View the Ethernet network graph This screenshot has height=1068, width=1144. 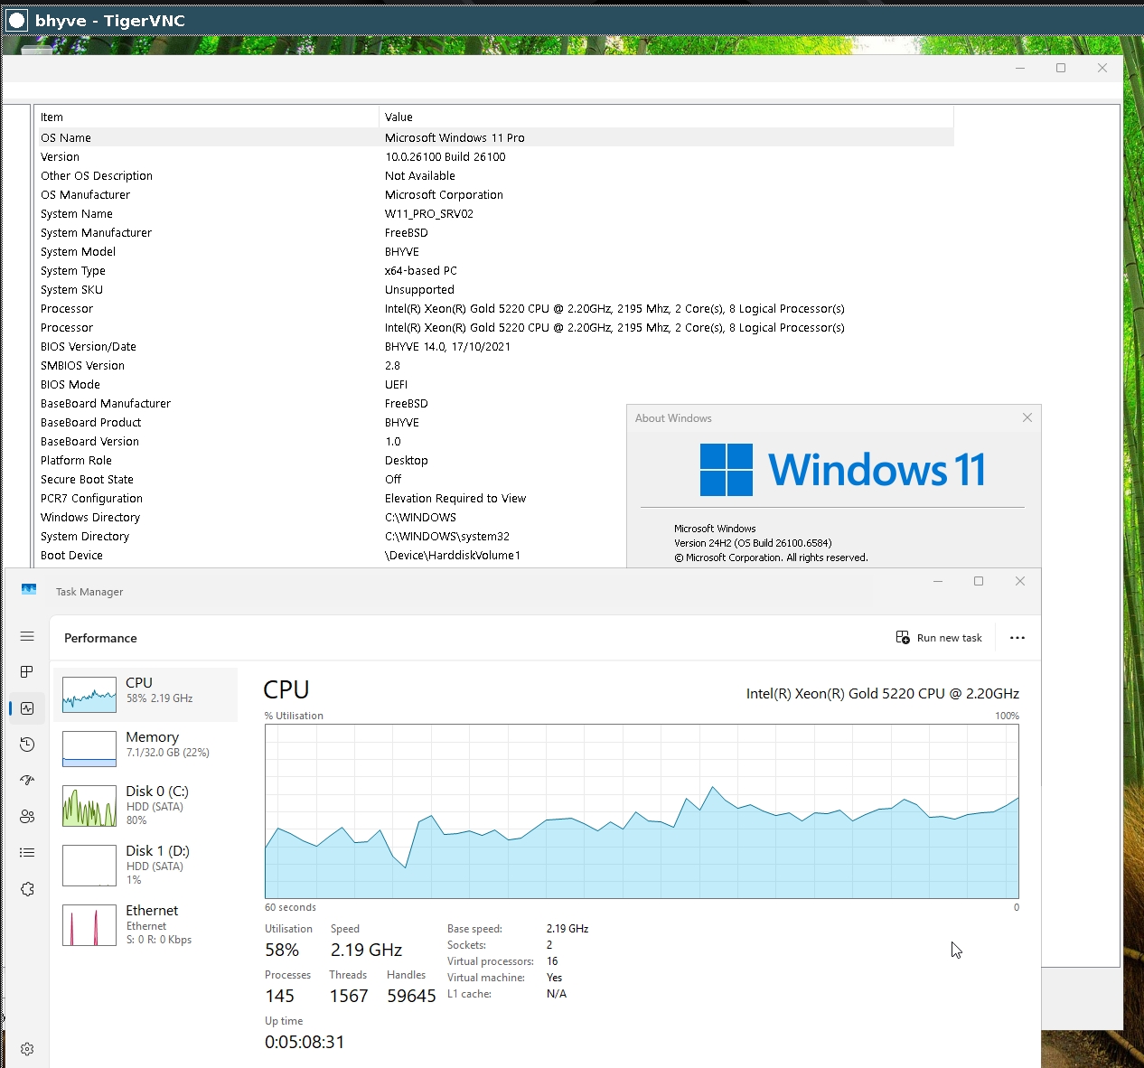pyautogui.click(x=145, y=923)
